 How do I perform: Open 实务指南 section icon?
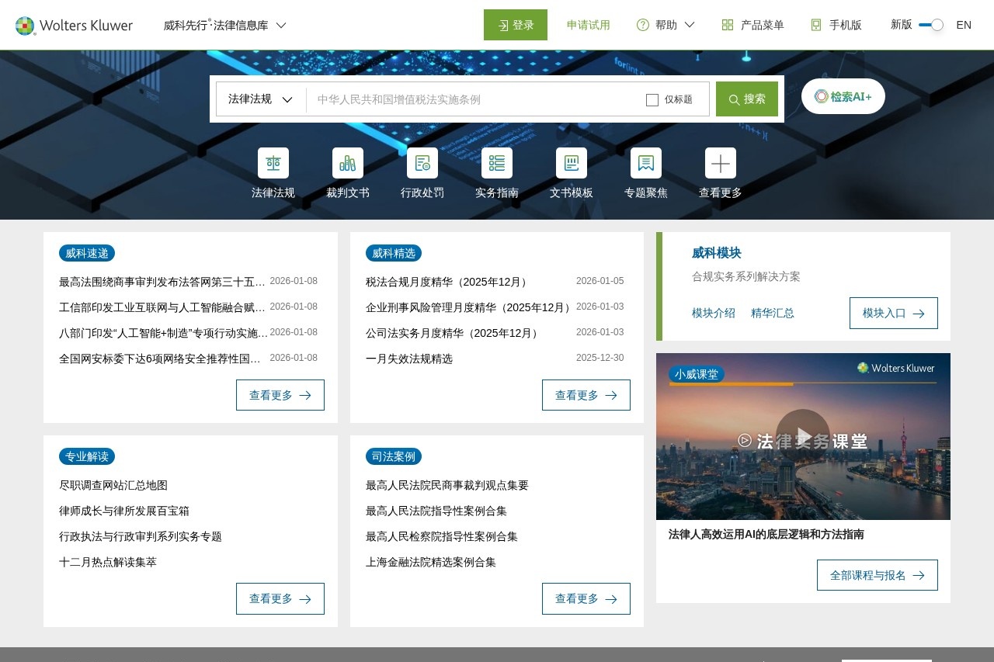(x=496, y=163)
